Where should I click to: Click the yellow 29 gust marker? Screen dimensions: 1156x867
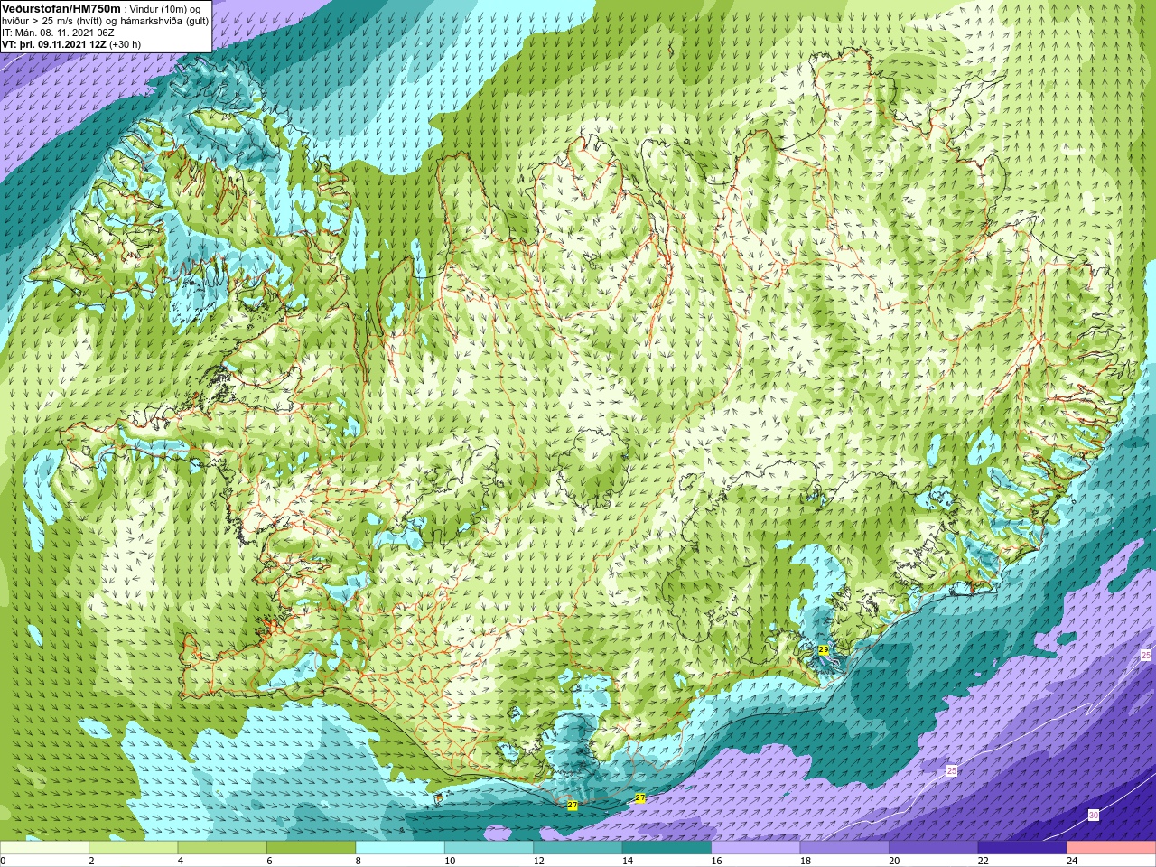point(824,649)
